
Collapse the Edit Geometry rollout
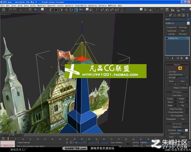pos(177,123)
